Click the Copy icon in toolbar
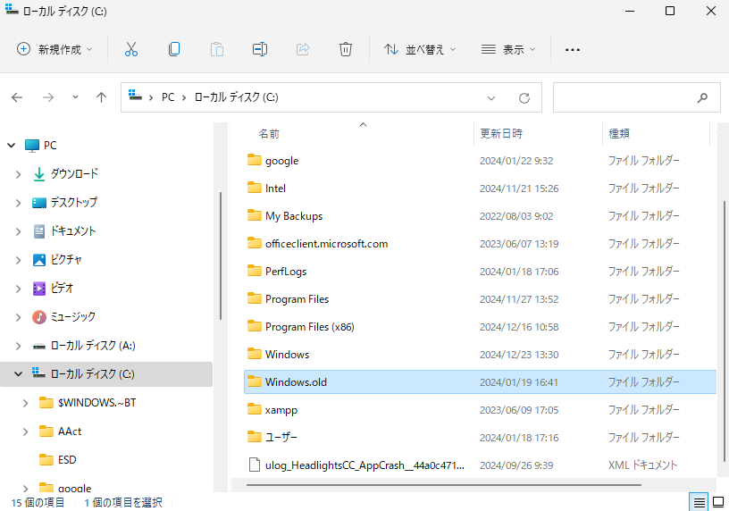729x511 pixels. 174,49
